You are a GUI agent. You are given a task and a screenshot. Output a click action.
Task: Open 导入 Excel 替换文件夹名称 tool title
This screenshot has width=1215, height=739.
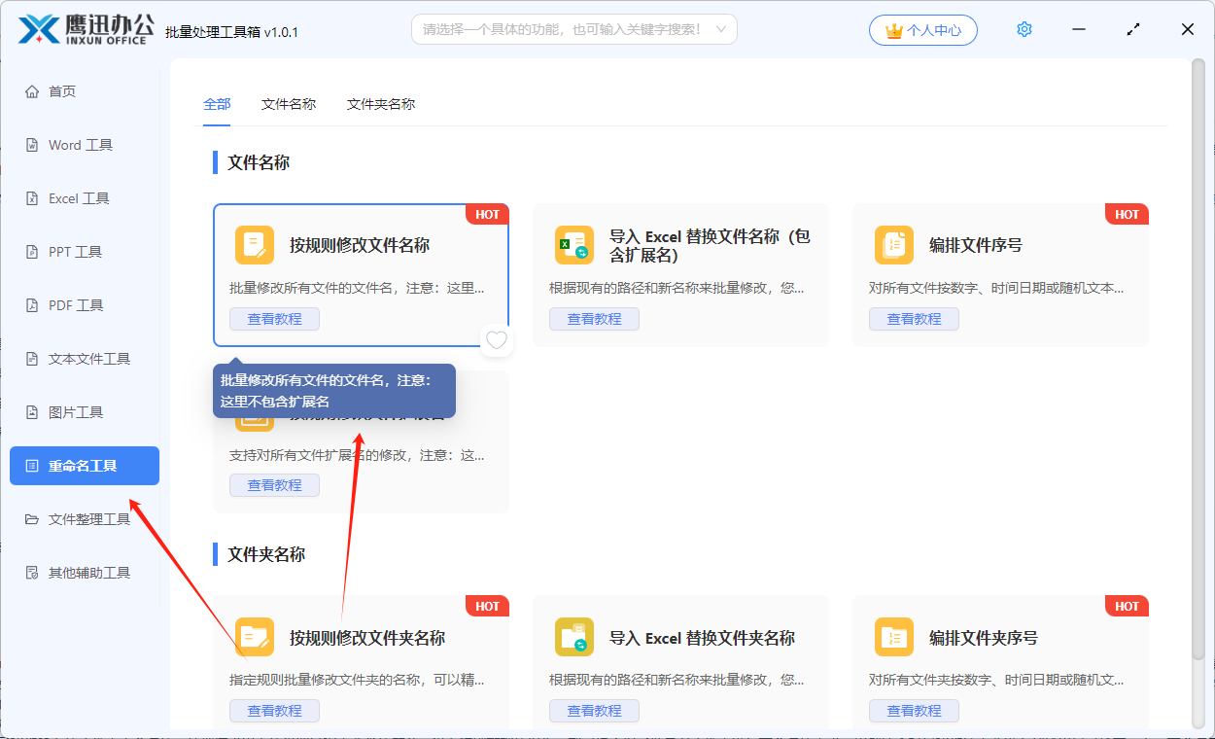click(x=702, y=638)
